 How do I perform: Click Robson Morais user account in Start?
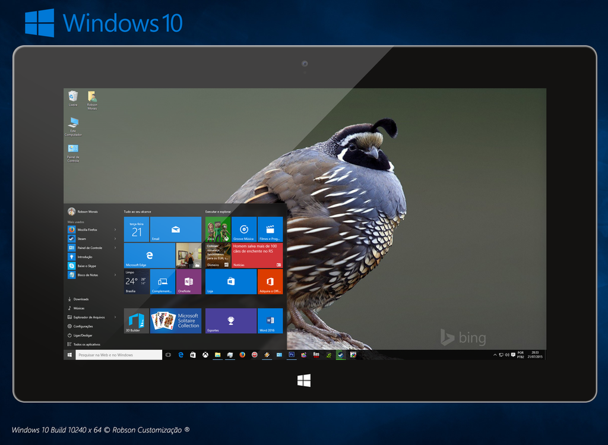point(83,212)
